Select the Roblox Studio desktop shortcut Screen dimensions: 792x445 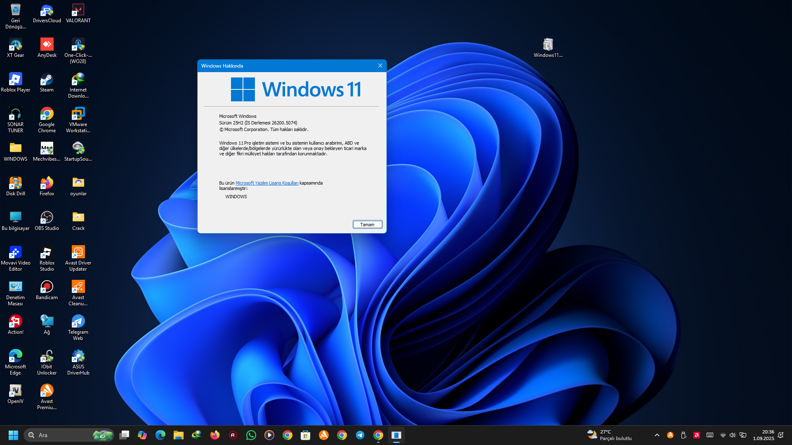tap(47, 259)
